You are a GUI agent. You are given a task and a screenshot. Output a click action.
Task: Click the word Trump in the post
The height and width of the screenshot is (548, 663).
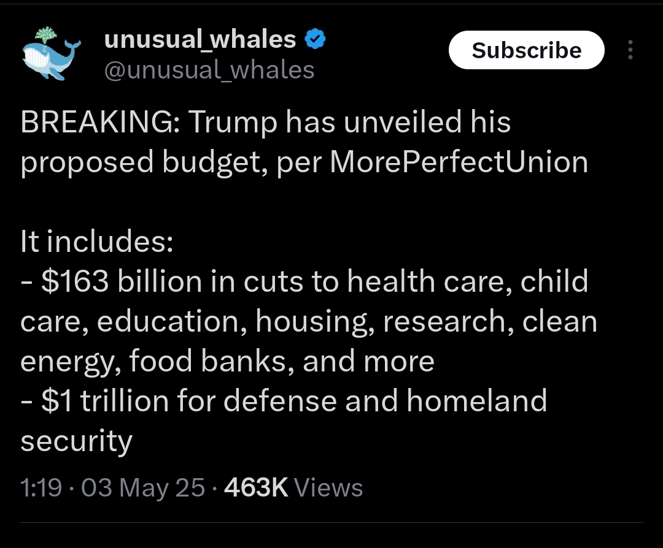(232, 123)
